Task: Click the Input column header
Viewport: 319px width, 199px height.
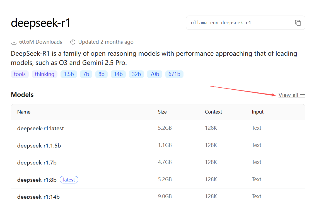Action: tap(258, 112)
